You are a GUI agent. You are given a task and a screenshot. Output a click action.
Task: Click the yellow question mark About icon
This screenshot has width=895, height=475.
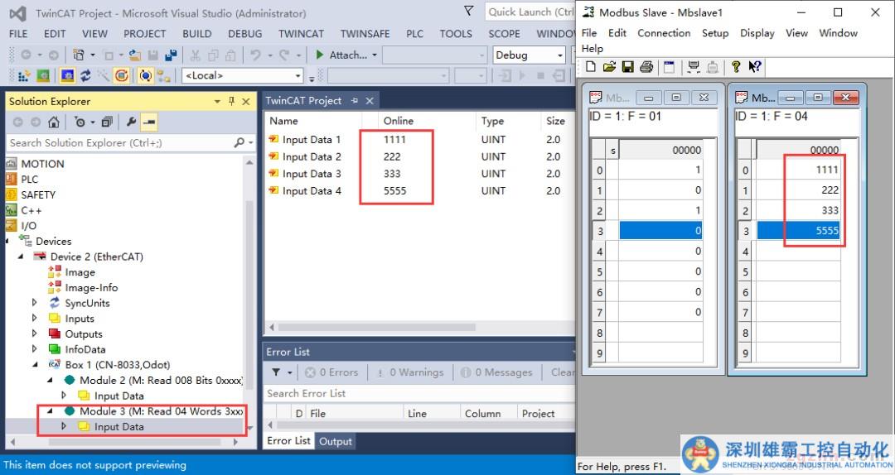(735, 67)
